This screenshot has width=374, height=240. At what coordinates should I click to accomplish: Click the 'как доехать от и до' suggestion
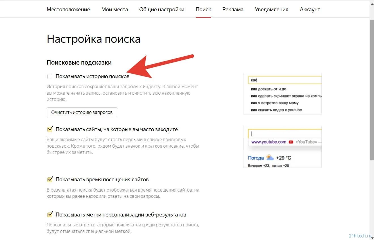click(x=269, y=89)
